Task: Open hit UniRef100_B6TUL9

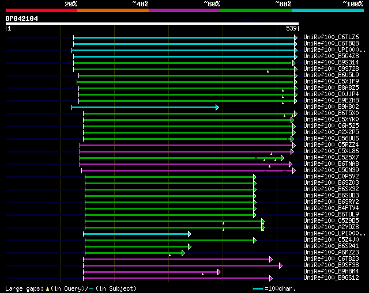Action: pyautogui.click(x=331, y=215)
